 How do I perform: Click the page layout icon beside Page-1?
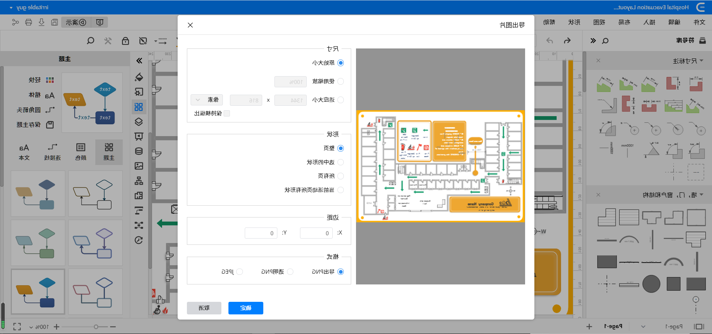(x=699, y=327)
